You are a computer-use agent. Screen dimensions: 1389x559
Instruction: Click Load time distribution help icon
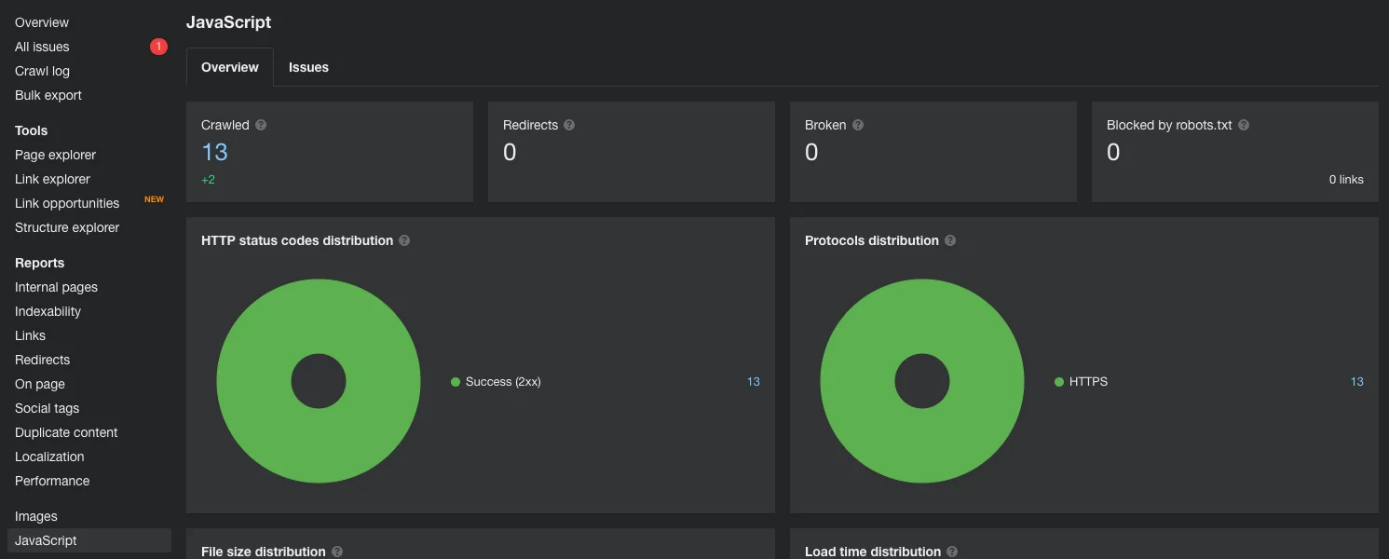952,552
